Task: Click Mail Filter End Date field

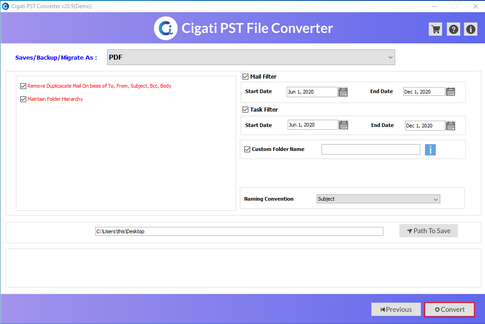Action: (424, 92)
